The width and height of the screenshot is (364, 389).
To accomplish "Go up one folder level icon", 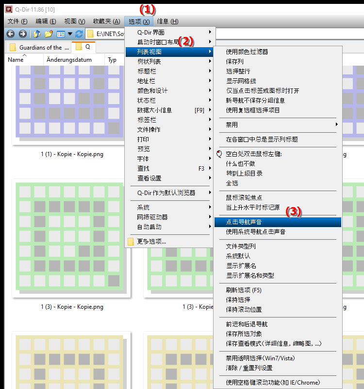I will coord(37,34).
